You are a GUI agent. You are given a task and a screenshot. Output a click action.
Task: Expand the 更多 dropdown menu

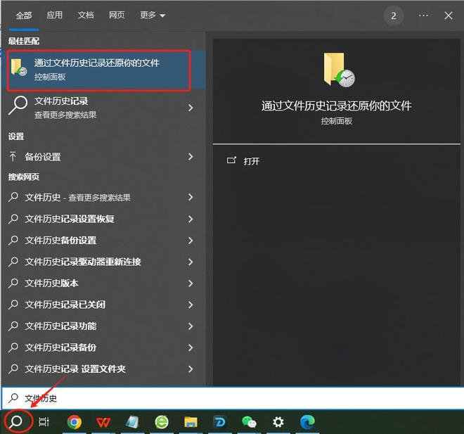(153, 15)
